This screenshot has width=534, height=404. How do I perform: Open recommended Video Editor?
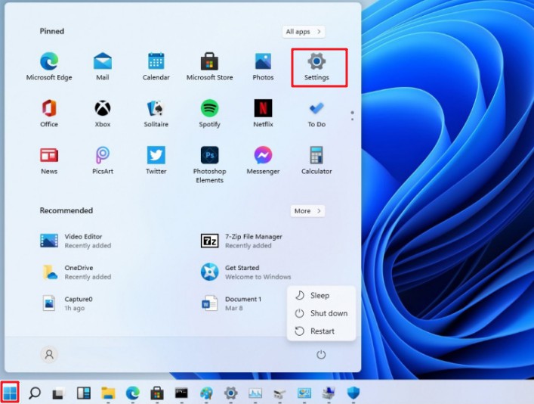click(x=76, y=241)
